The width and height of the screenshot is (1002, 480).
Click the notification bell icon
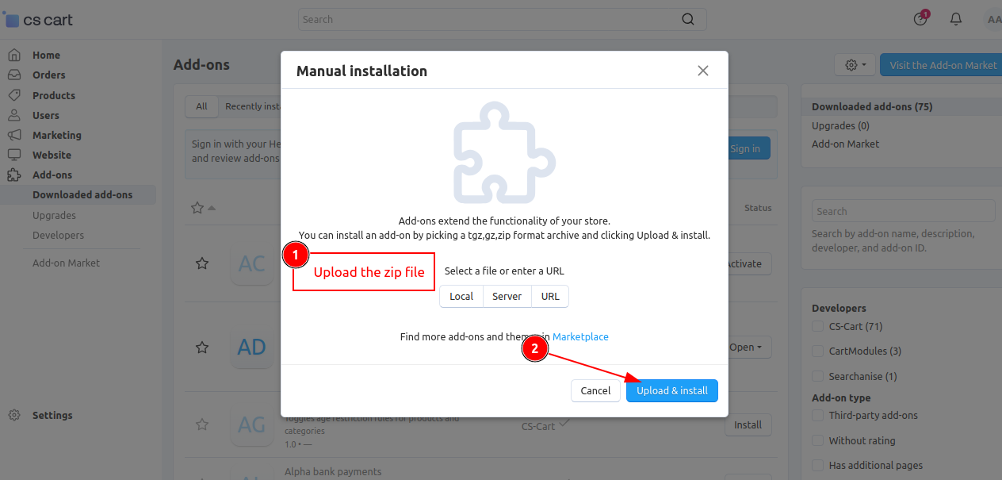point(955,18)
